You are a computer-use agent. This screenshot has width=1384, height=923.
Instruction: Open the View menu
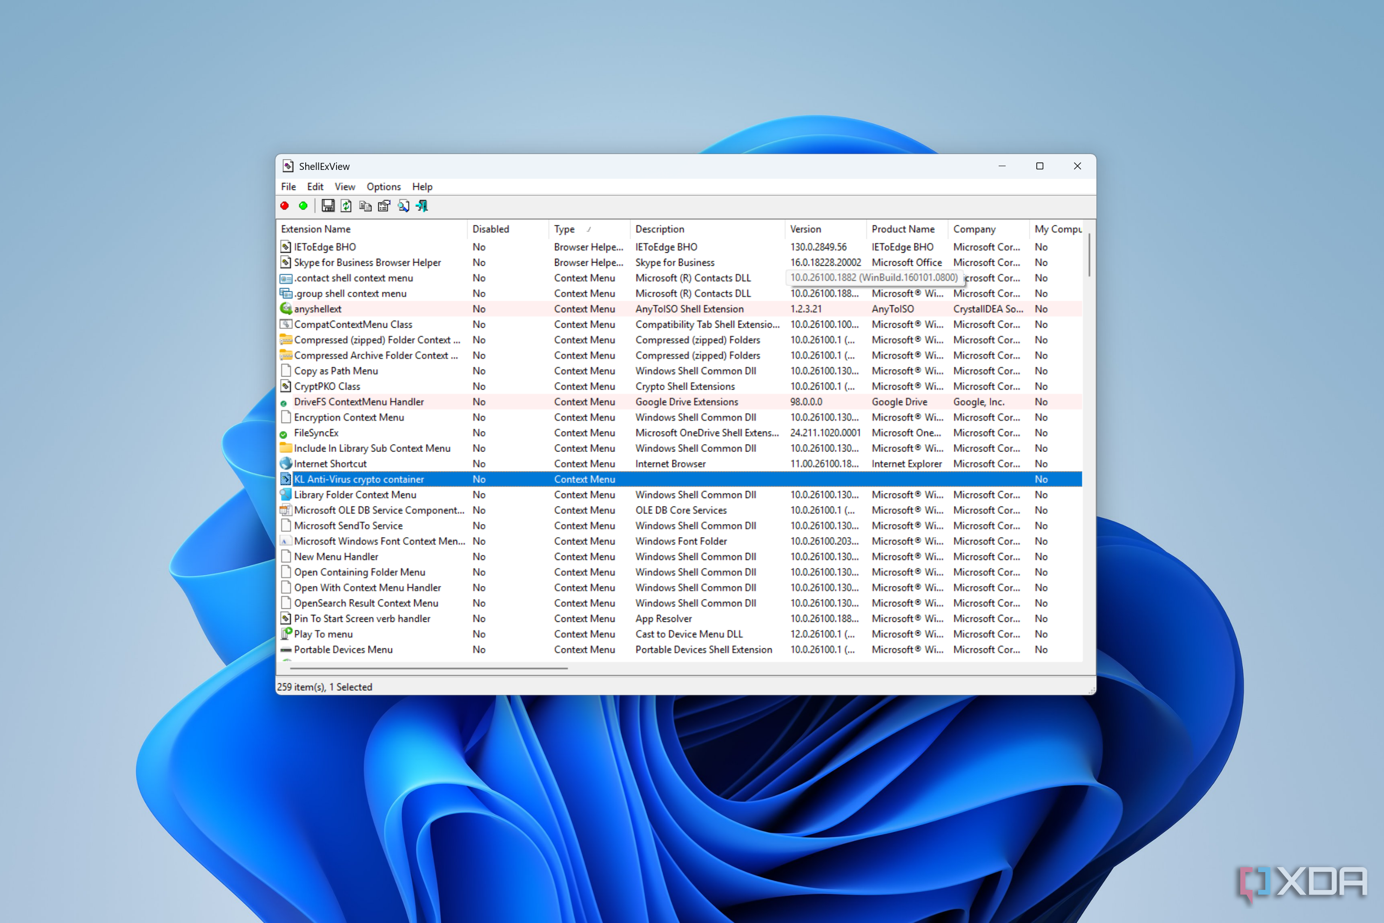pos(345,187)
